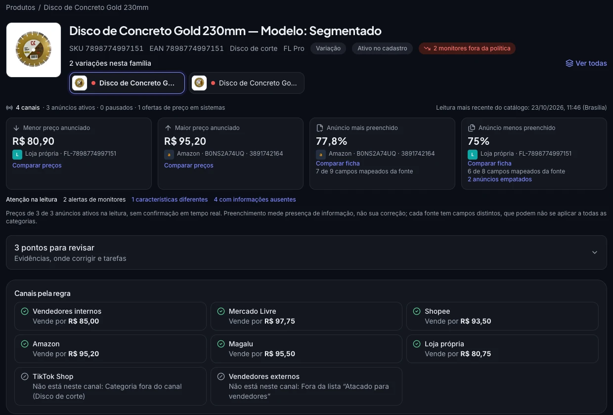Click Amazon logo in Maior preço card
This screenshot has height=415, width=613.
click(x=169, y=154)
